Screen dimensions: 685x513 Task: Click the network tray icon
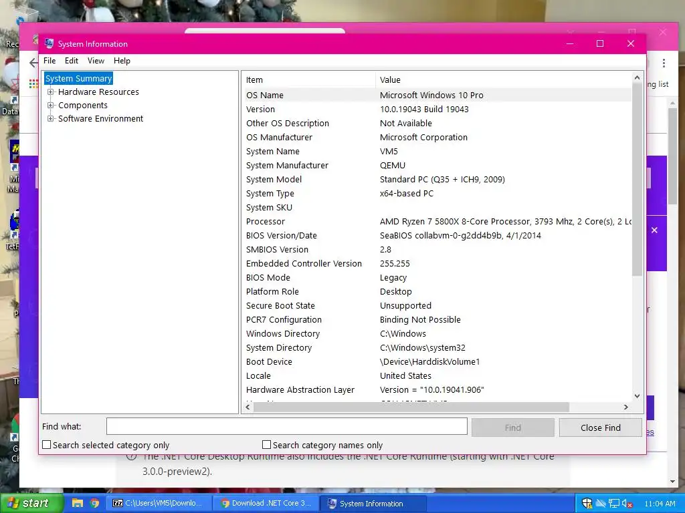pyautogui.click(x=614, y=504)
